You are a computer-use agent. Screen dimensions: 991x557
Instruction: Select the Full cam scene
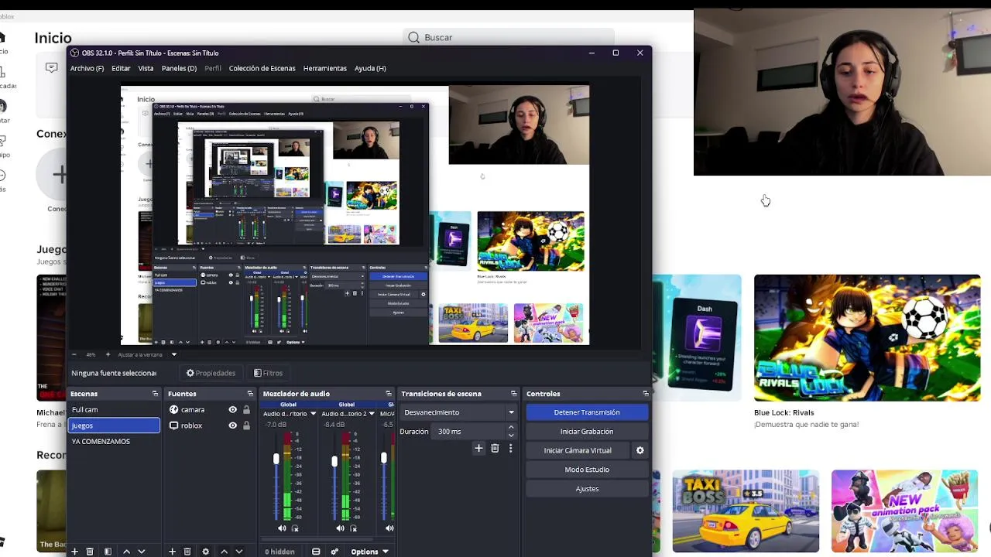point(114,410)
